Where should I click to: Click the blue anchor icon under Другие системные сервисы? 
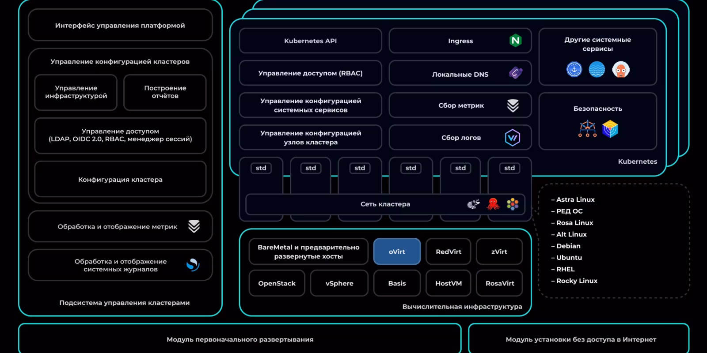coord(574,70)
